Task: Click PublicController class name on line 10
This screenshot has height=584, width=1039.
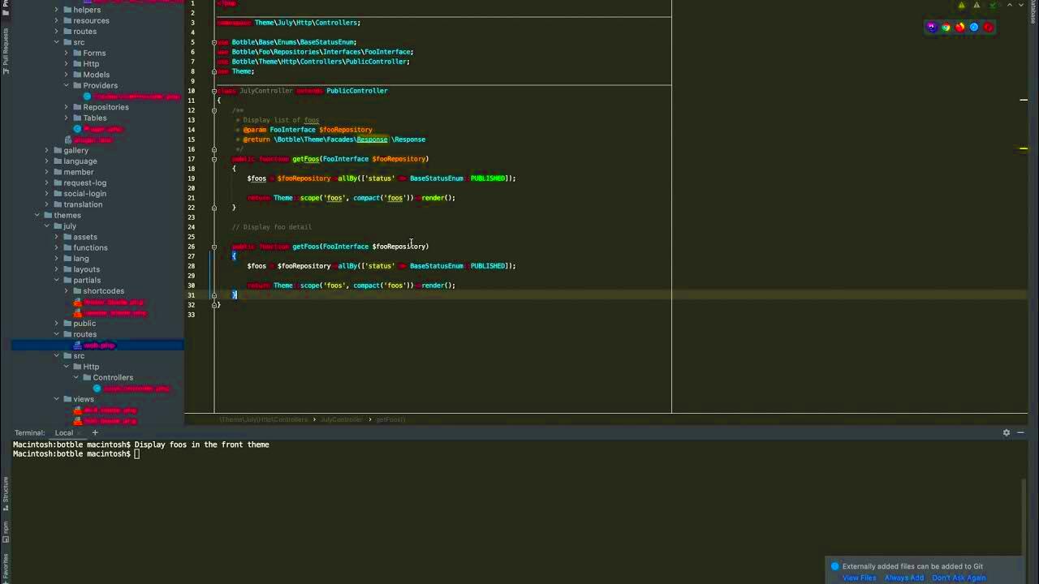Action: click(356, 91)
